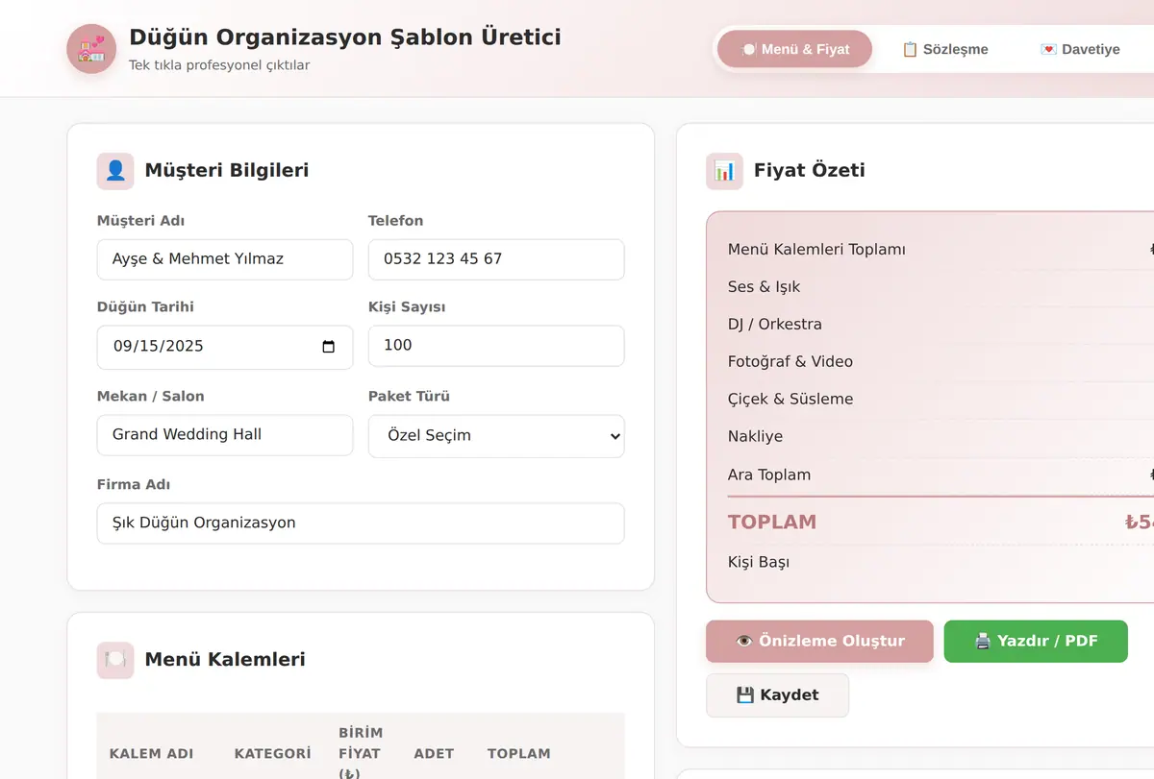Click the Nakliye summary row
The width and height of the screenshot is (1154, 779).
click(x=941, y=436)
